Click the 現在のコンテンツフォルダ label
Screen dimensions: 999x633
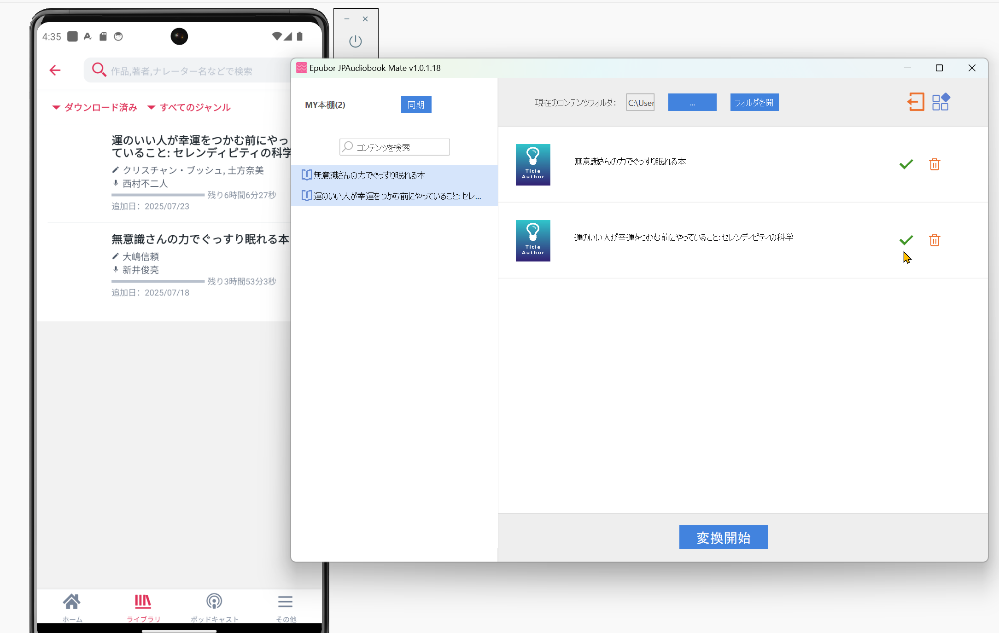pos(575,103)
